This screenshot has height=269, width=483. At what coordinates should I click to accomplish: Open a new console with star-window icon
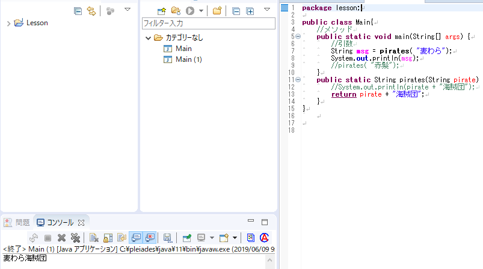pos(224,238)
